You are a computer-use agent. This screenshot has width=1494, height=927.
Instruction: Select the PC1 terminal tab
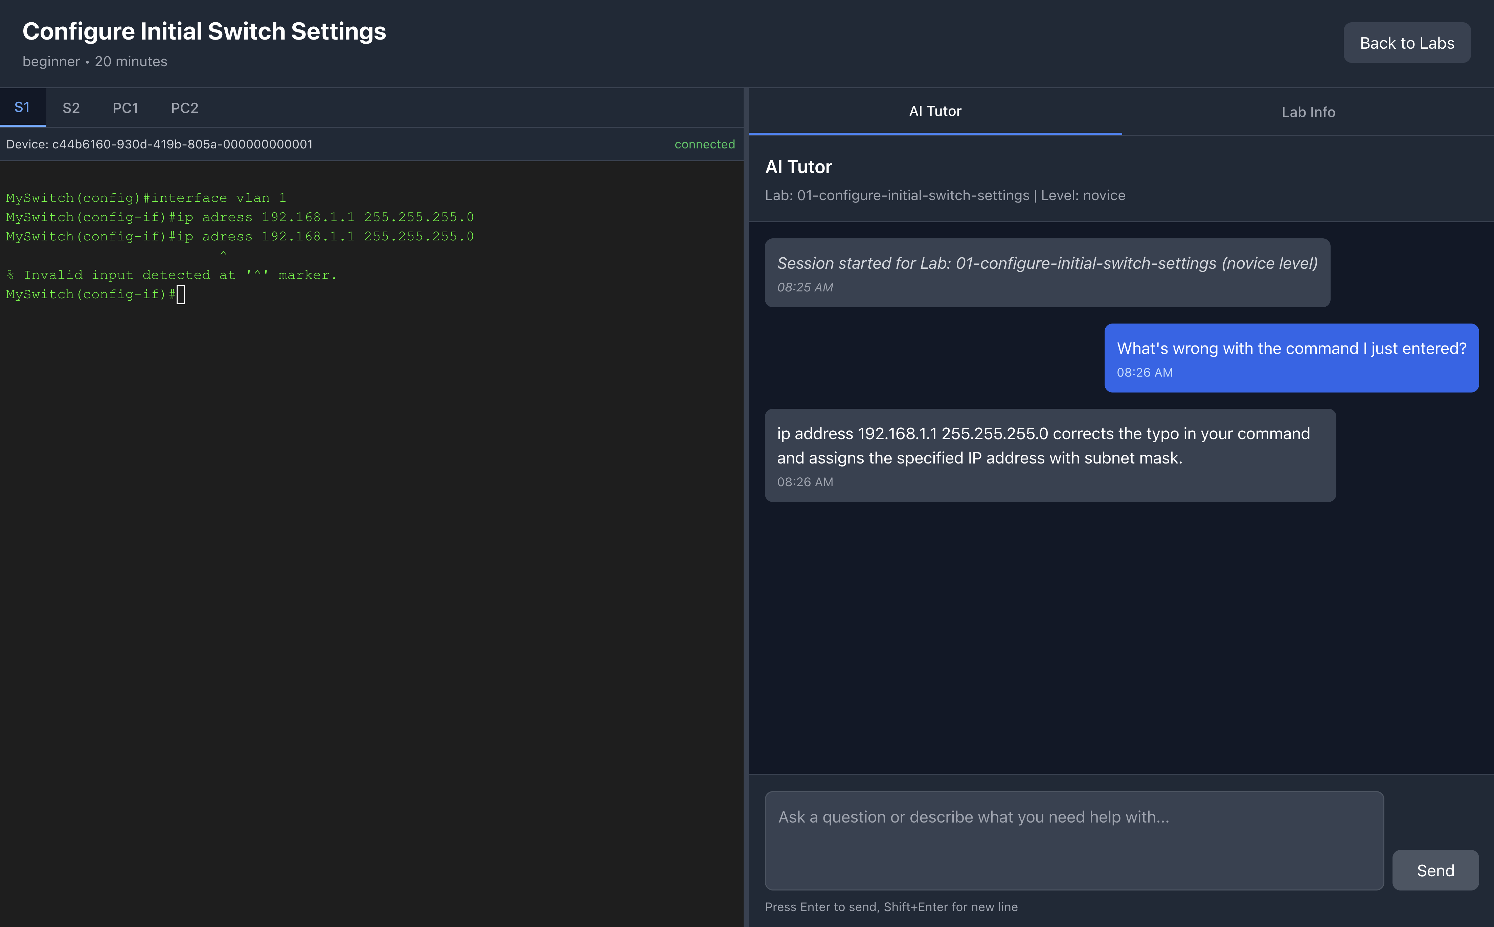(125, 109)
